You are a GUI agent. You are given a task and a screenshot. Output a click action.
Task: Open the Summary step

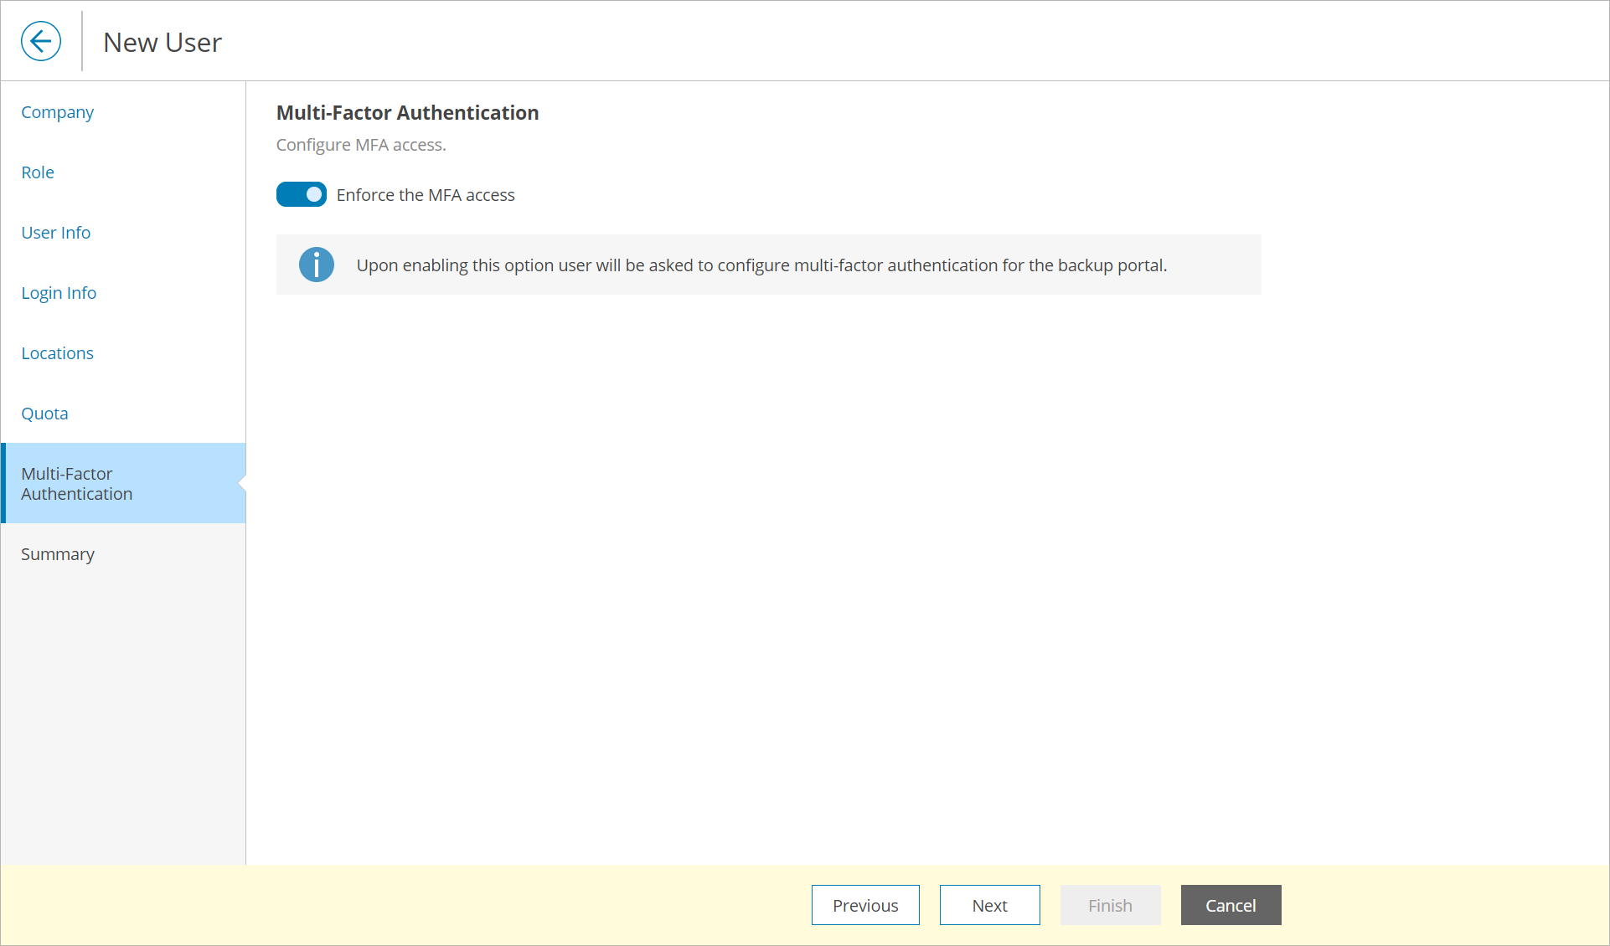[57, 554]
